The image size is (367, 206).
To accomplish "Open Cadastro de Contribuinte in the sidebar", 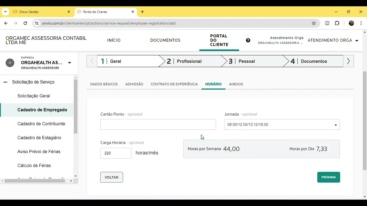I will pyautogui.click(x=41, y=124).
